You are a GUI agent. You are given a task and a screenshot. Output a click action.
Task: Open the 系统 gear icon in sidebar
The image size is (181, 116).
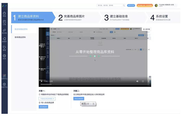(x=5, y=57)
